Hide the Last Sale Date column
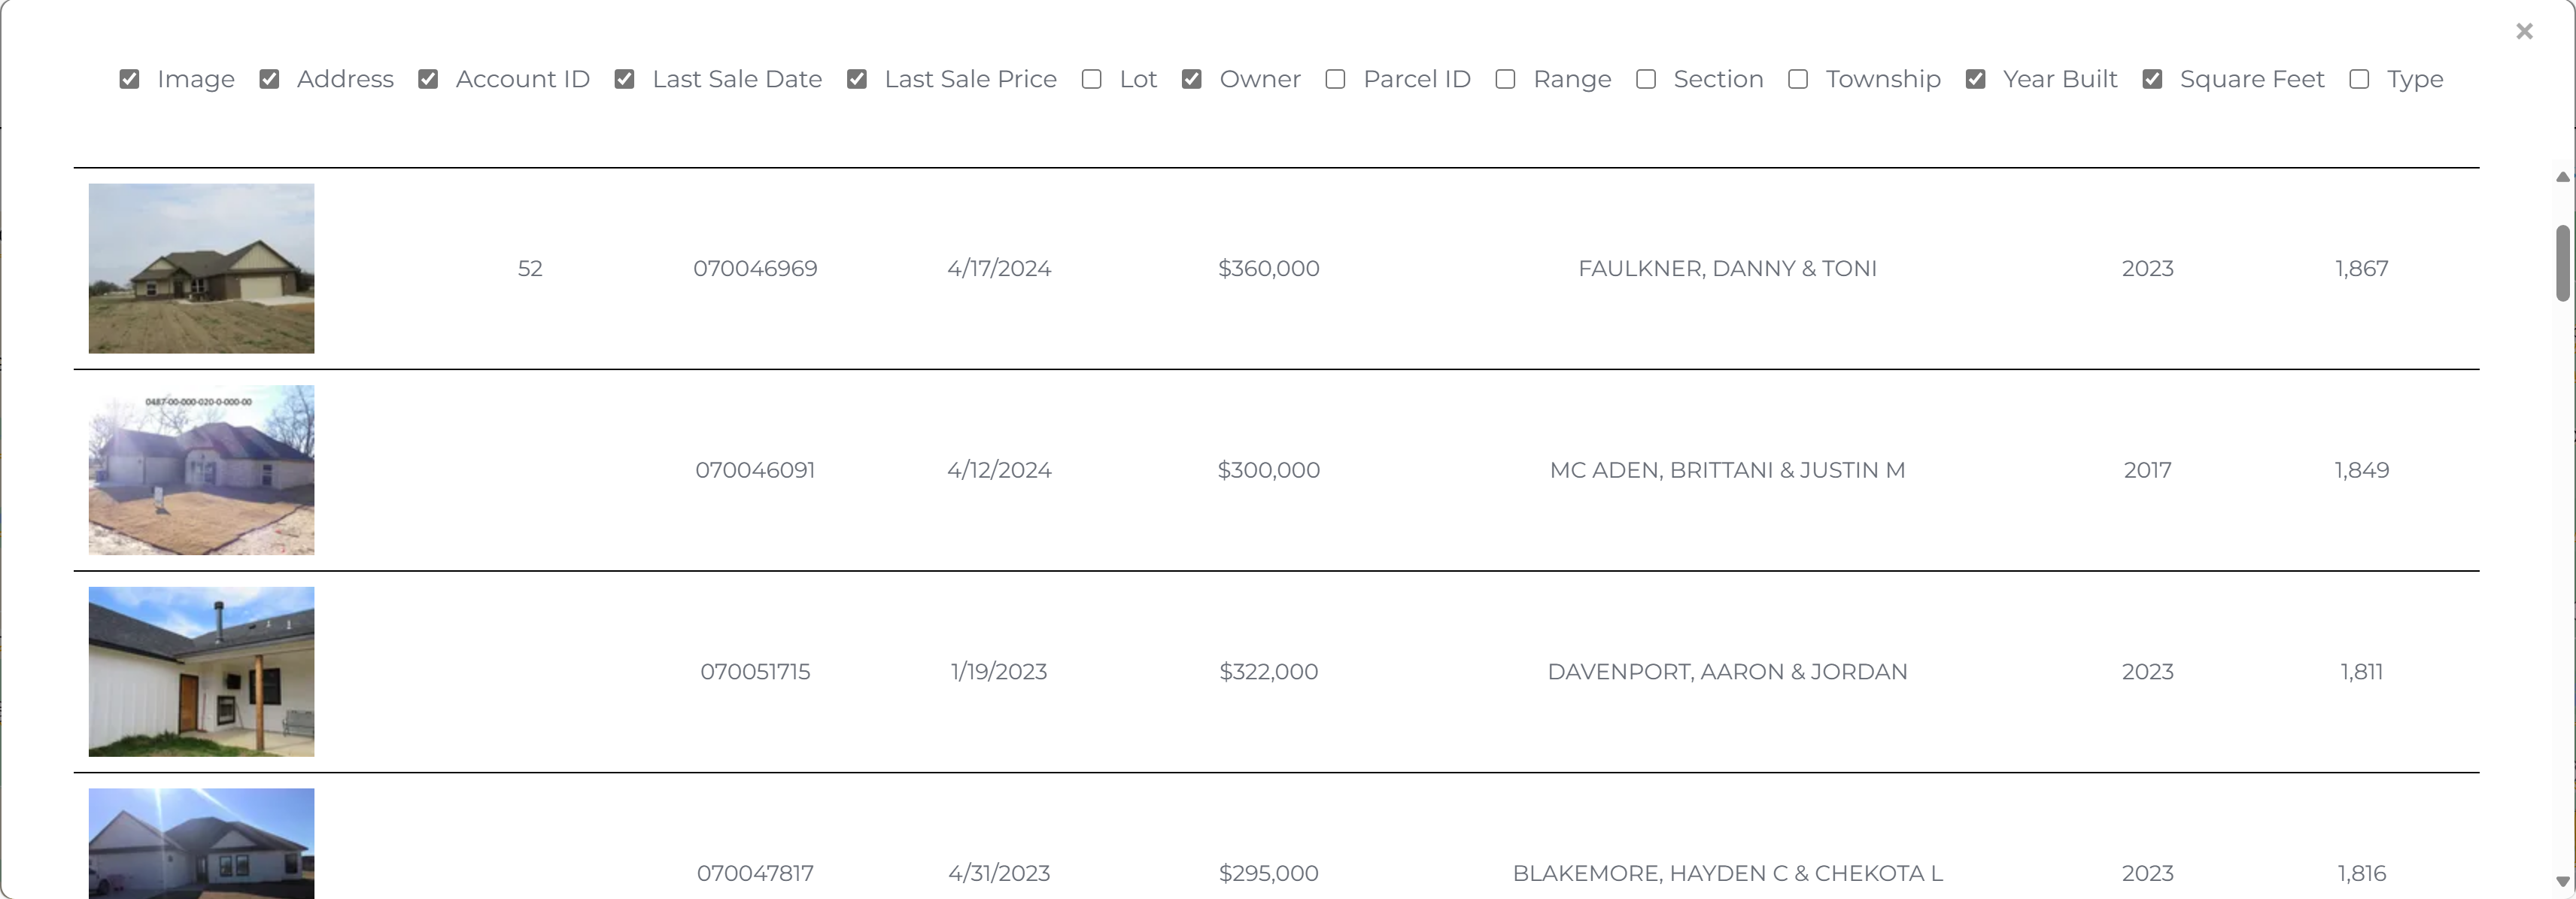Viewport: 2576px width, 899px height. (625, 79)
